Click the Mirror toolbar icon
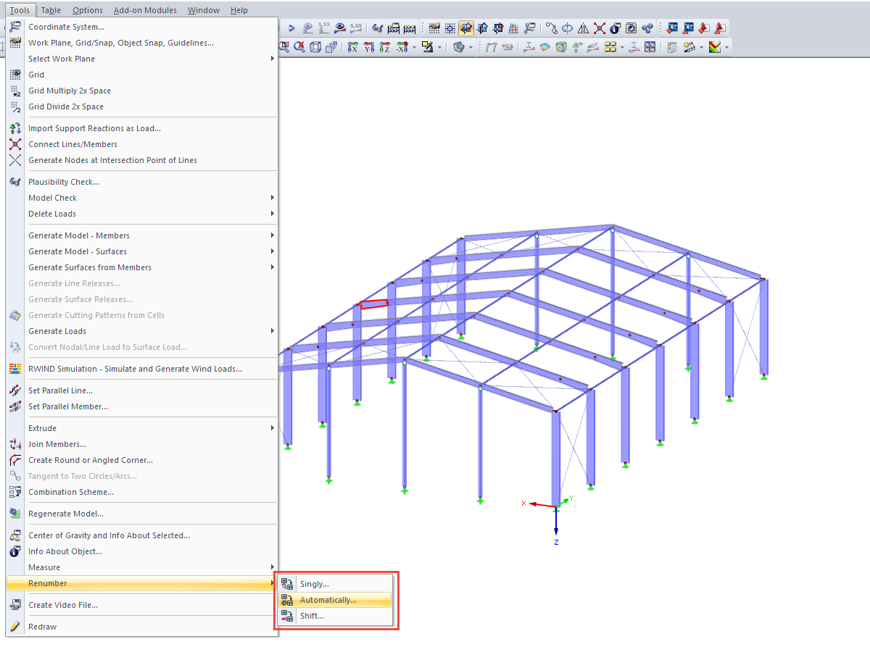Viewport: 870px width, 652px height. click(x=583, y=28)
